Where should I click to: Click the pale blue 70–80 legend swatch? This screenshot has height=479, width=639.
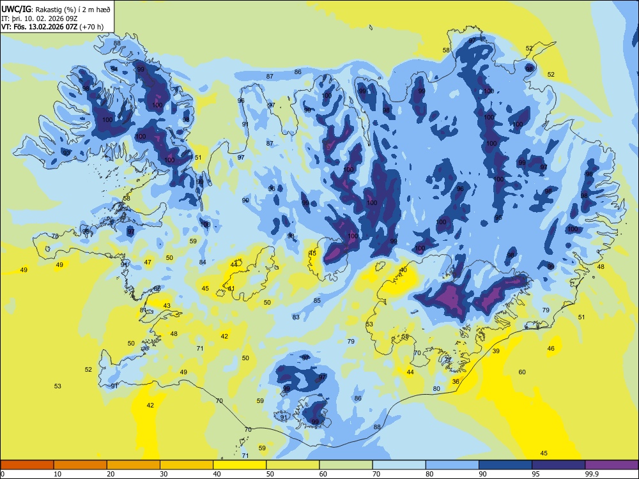click(399, 465)
